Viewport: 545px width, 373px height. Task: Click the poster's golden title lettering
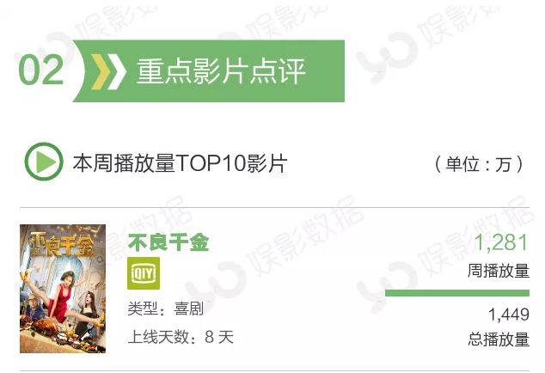[x=62, y=245]
